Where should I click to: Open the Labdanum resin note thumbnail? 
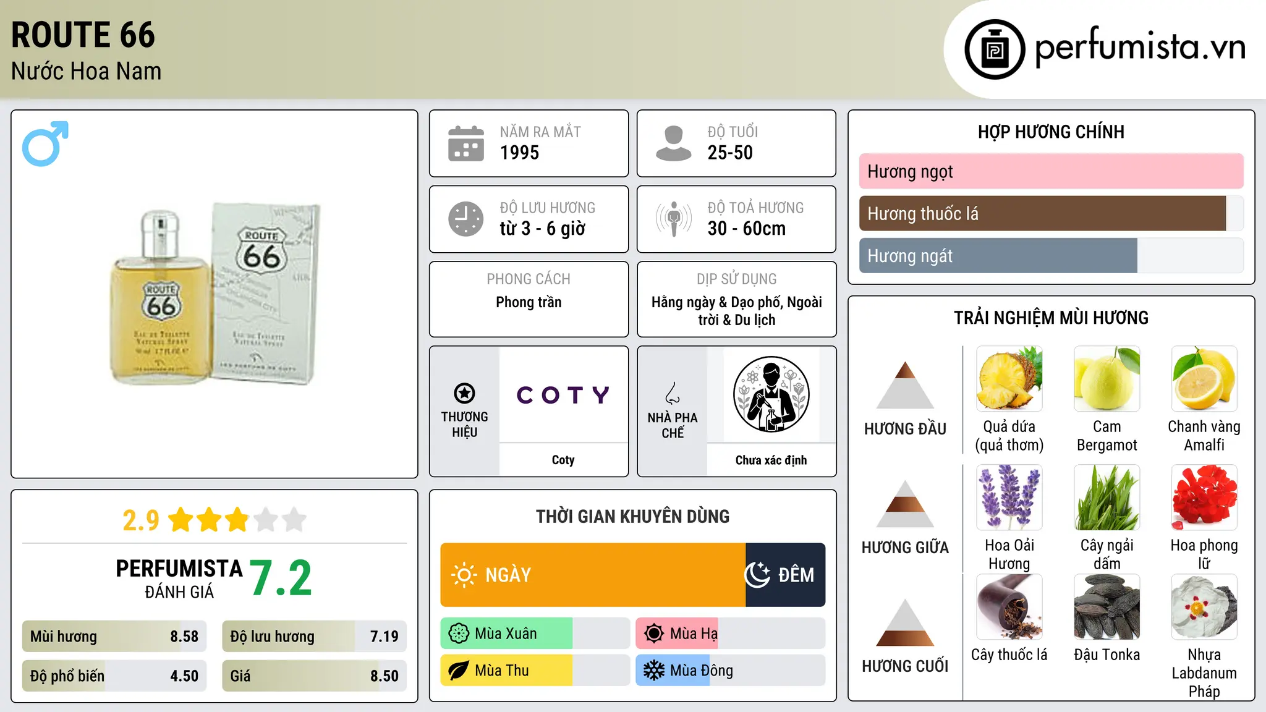point(1204,607)
